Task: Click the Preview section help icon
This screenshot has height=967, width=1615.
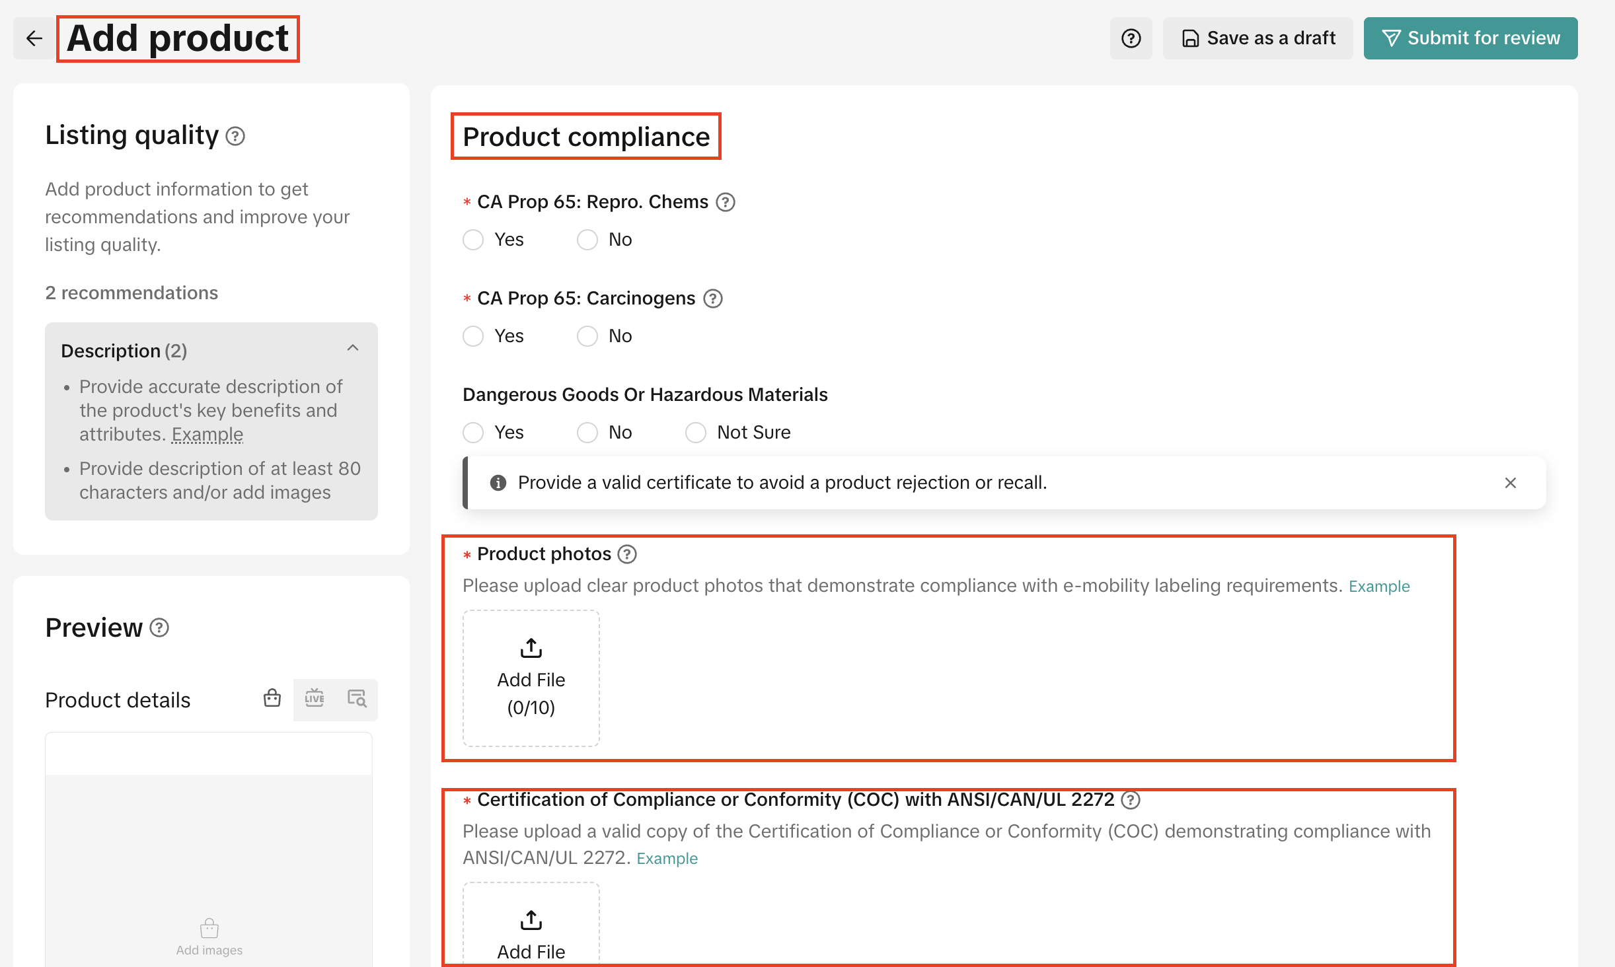Action: point(159,627)
